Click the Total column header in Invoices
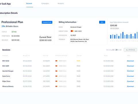Viewport: 138px width, 104px height. pyautogui.click(x=106, y=56)
